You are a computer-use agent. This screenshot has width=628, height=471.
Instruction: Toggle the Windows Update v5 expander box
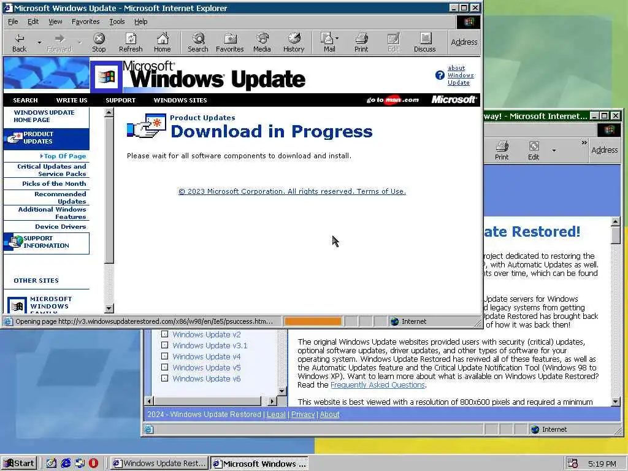point(164,367)
